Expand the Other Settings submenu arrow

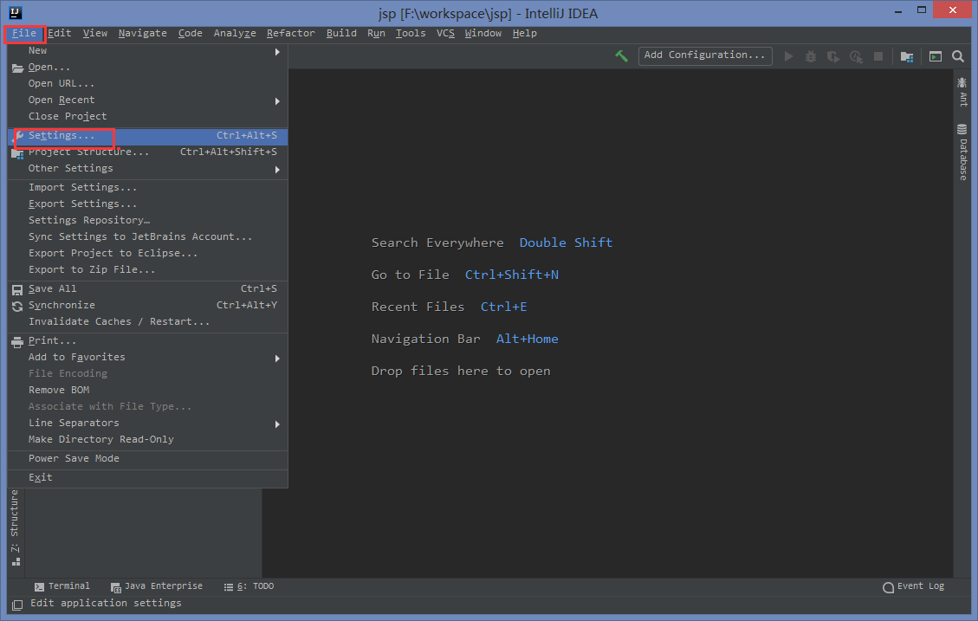277,170
